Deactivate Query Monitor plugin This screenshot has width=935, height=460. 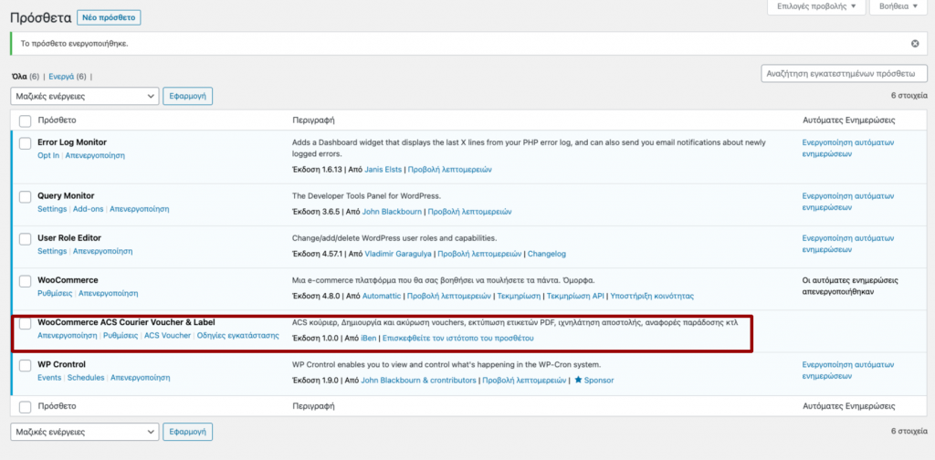139,209
